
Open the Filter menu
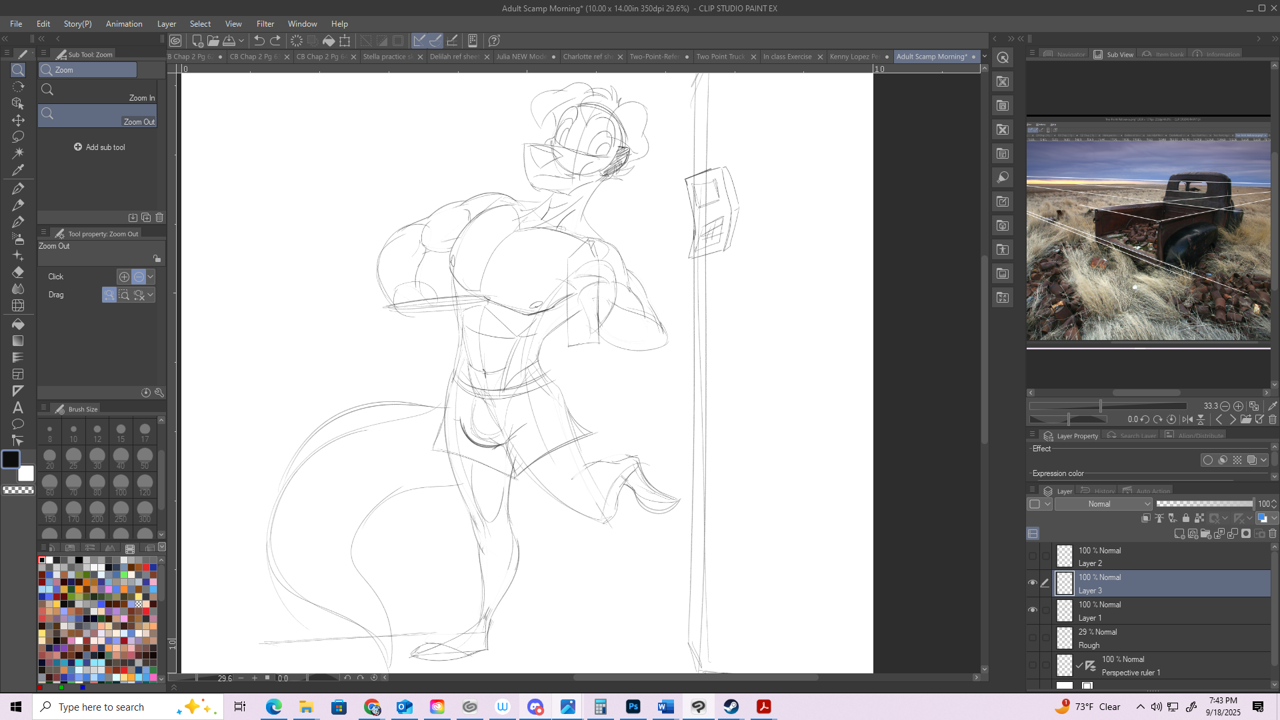point(265,24)
